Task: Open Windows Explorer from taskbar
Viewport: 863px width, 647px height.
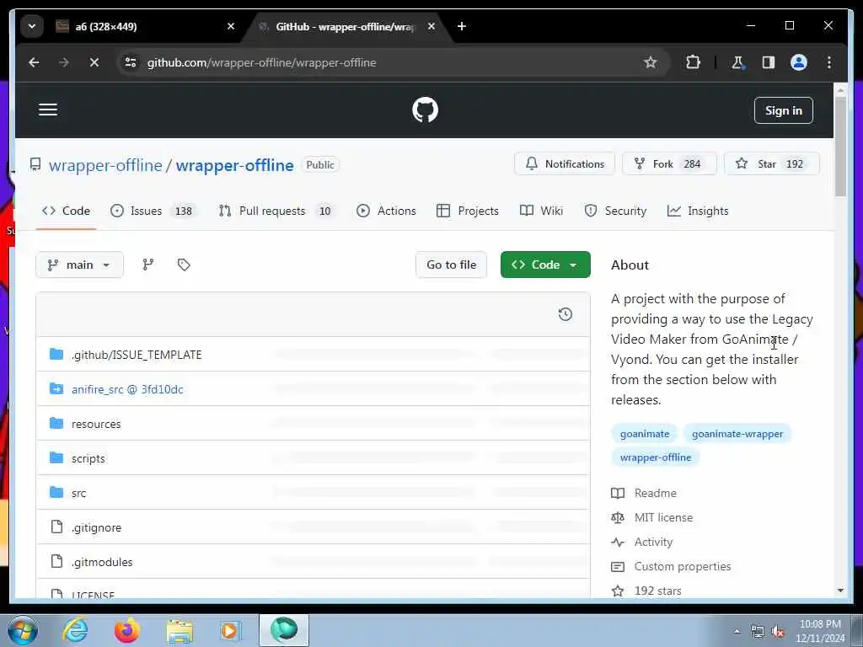Action: coord(180,631)
